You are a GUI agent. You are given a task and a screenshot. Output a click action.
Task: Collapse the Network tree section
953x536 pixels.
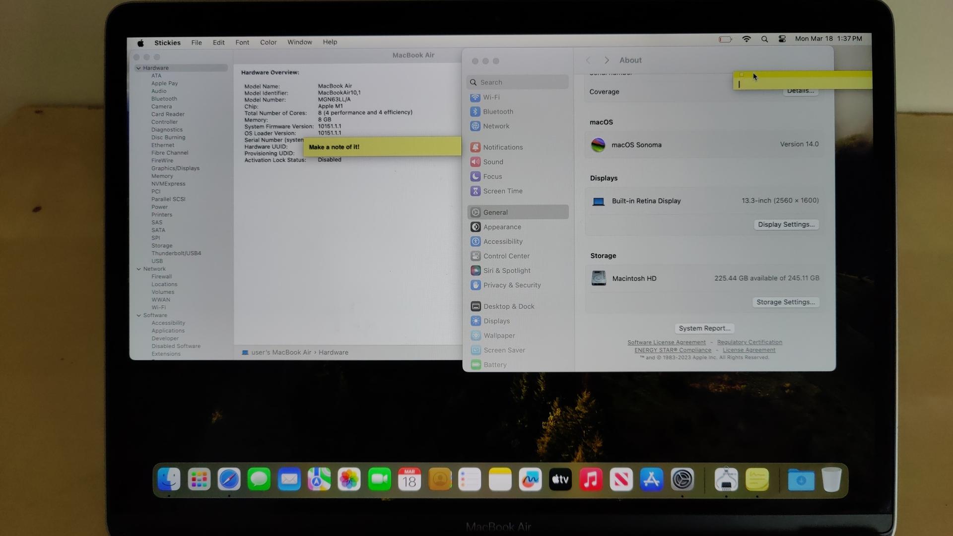pos(139,269)
